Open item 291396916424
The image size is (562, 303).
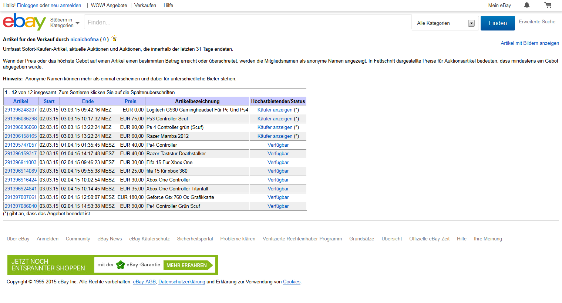click(21, 180)
